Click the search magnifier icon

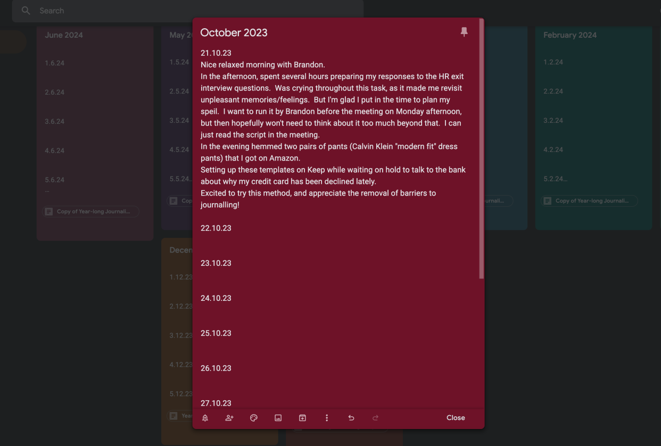coord(26,11)
